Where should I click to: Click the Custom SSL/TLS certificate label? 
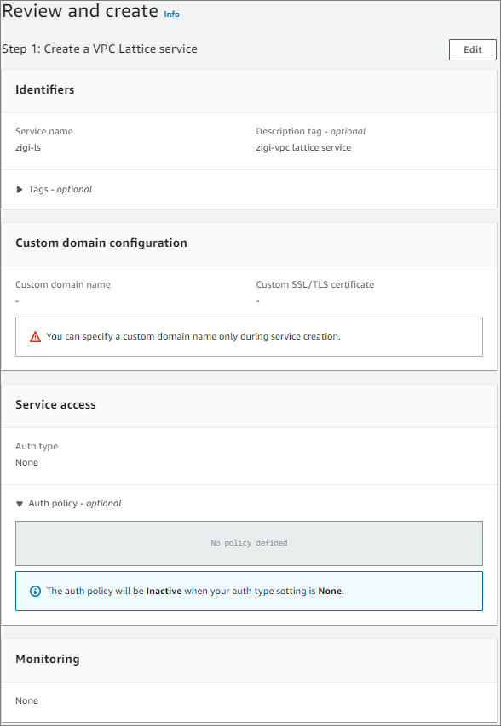314,285
